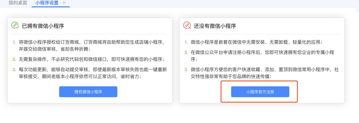
Task: Close the 小程序设置 tab with its X
Action: click(x=64, y=3)
